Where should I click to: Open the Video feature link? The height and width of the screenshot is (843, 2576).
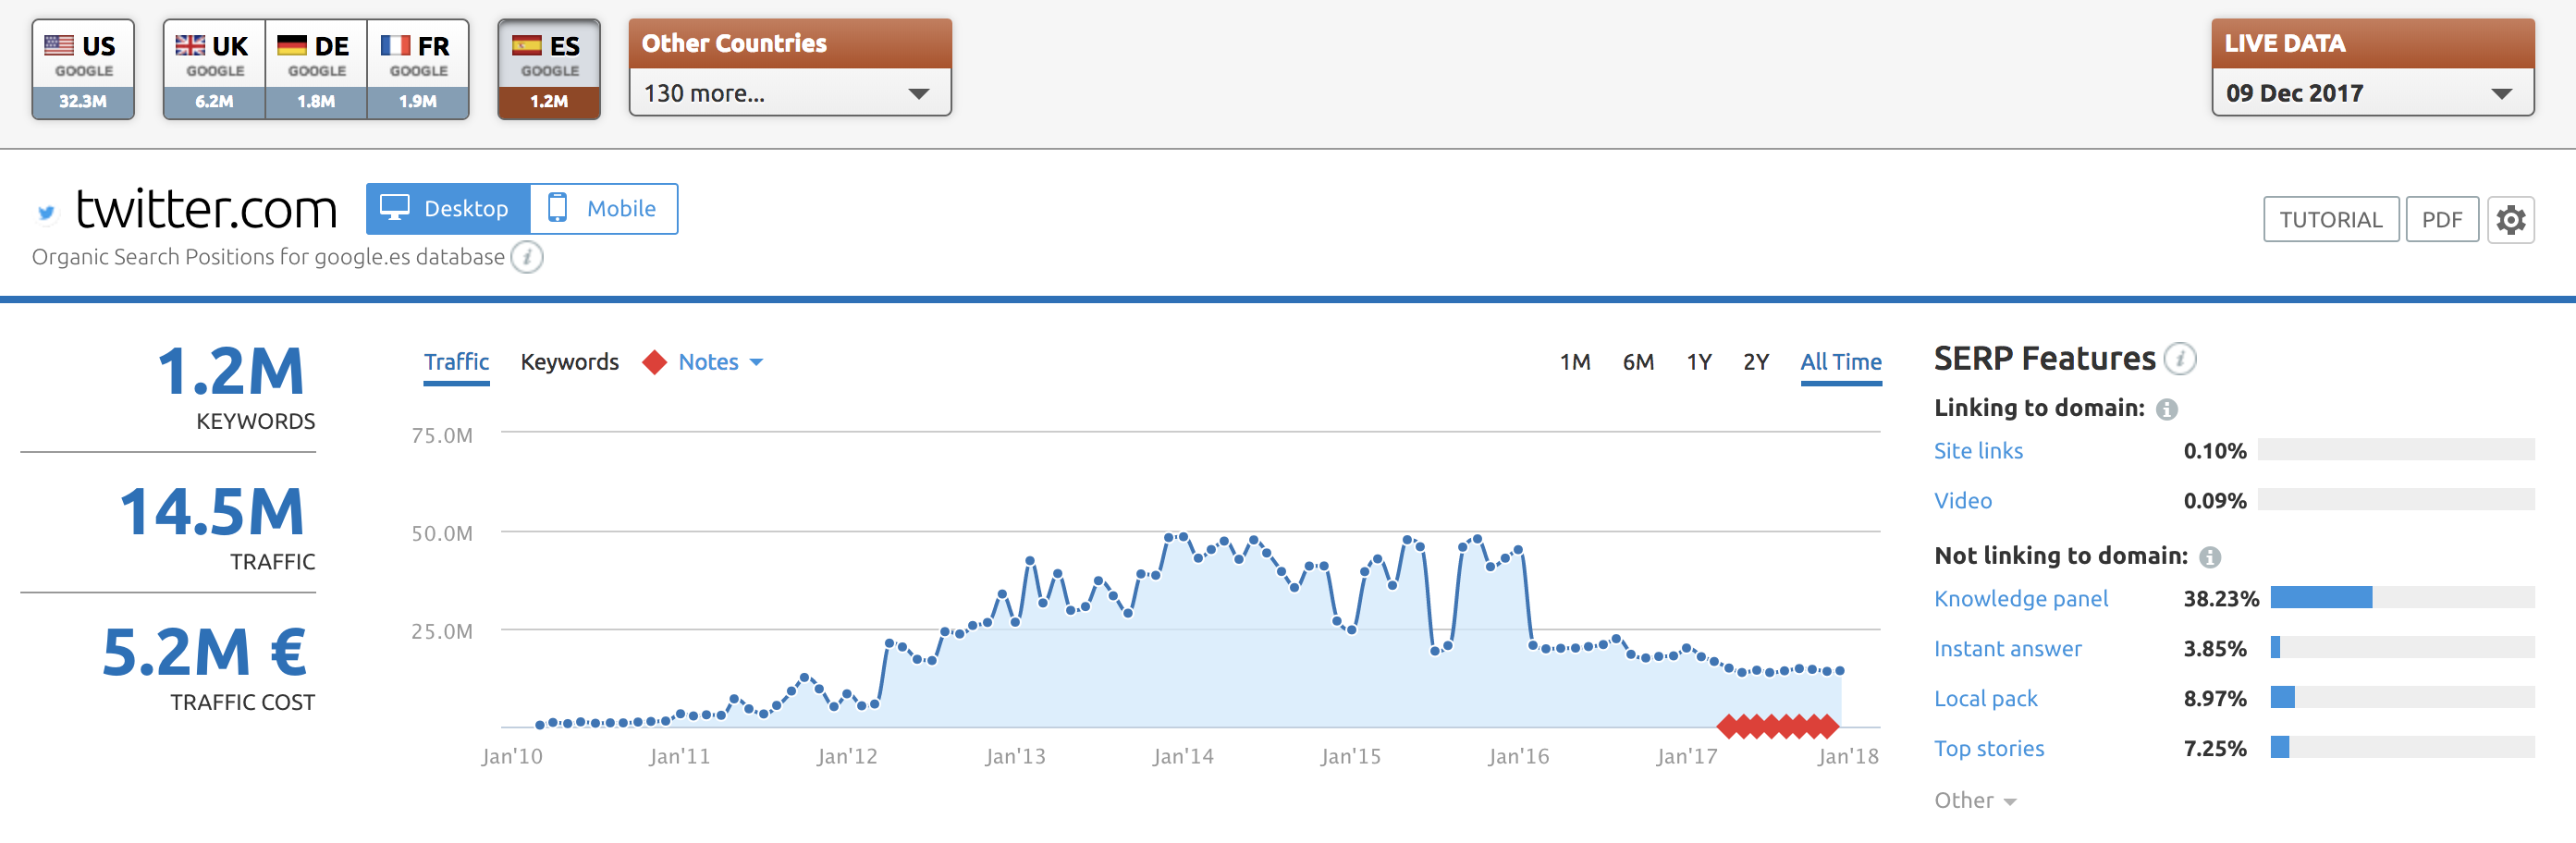tap(1963, 501)
